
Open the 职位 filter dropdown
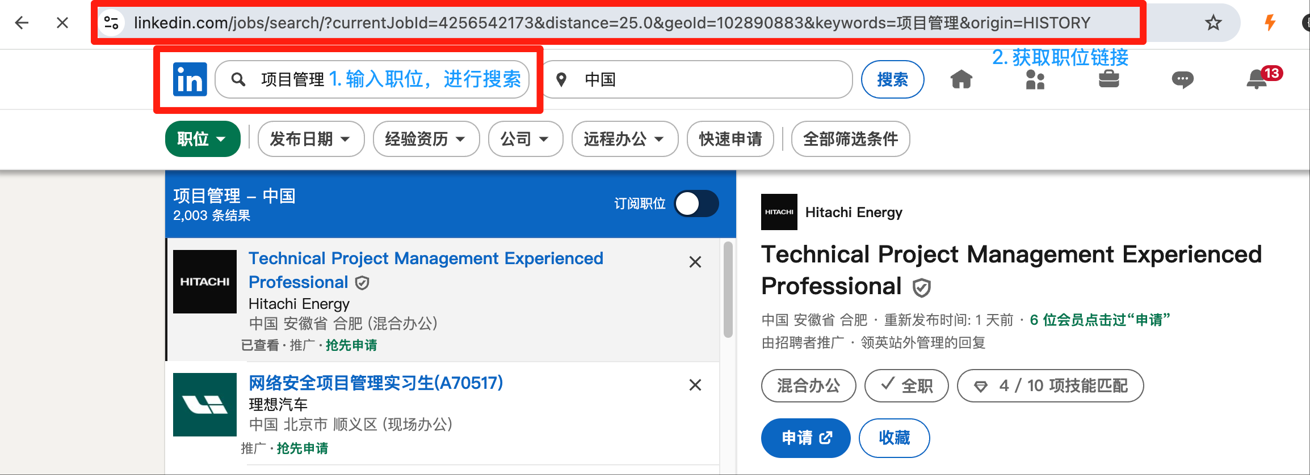(x=203, y=139)
